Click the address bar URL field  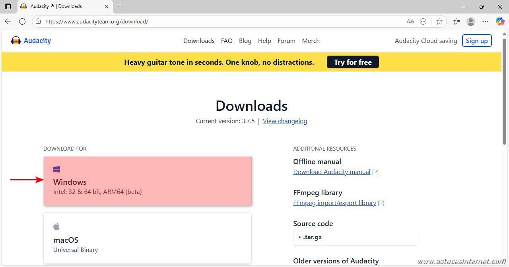(x=199, y=21)
